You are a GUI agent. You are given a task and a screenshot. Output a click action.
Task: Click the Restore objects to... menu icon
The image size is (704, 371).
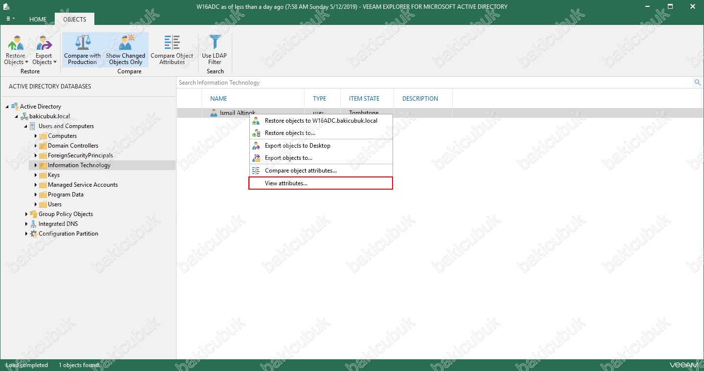pos(256,133)
